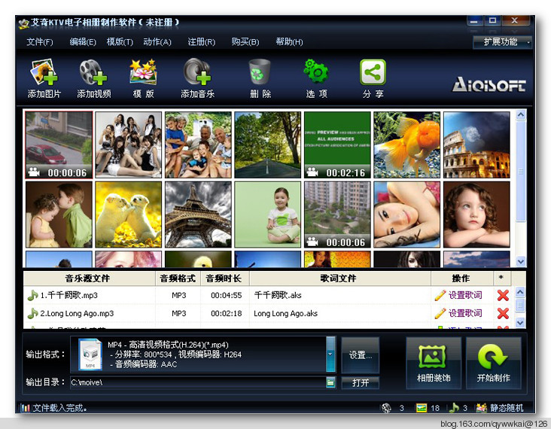
Task: Select the kissing children thumbnail
Action: (59, 214)
